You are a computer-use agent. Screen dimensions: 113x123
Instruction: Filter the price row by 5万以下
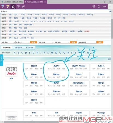16,15
